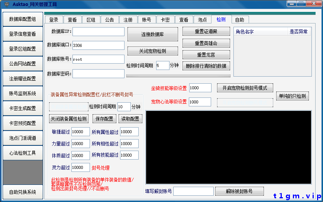Click the 坐骑技能等级设置 value field
Image resolution: width=323 pixels, height=202 pixels.
[200, 88]
